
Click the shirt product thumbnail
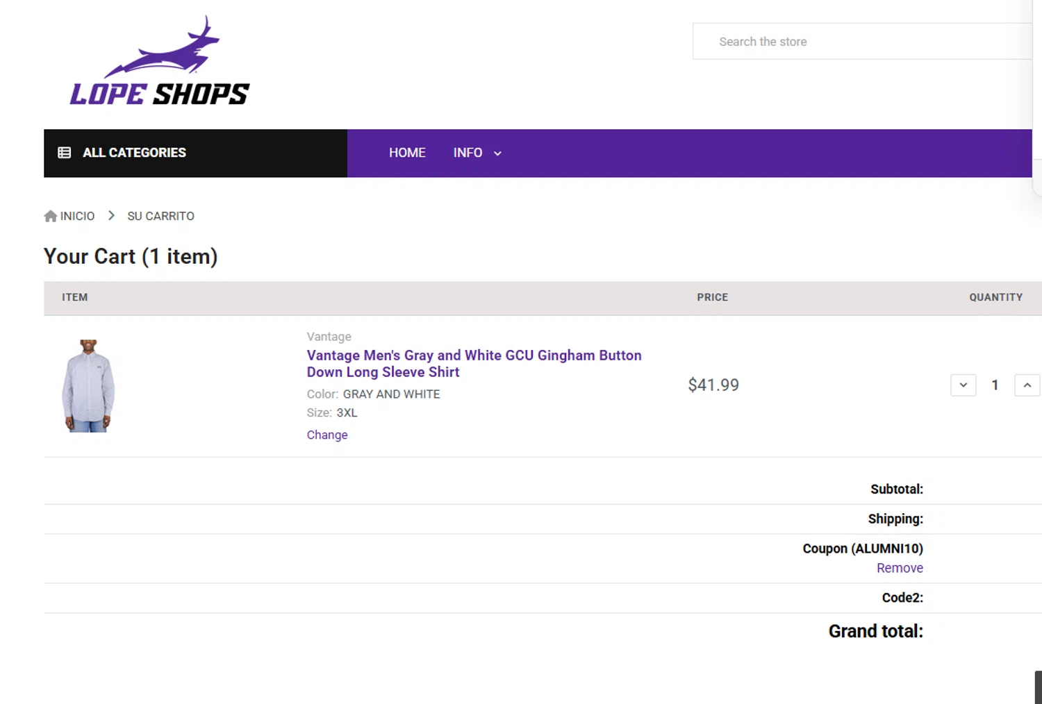[x=88, y=386]
